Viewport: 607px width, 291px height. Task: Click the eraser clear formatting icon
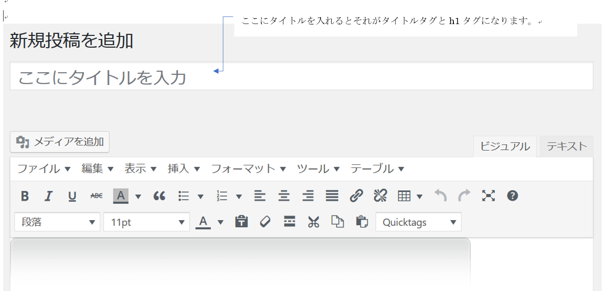[x=265, y=222]
